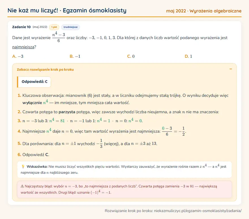The width and height of the screenshot is (249, 219).
Task: Click the 'Najczęstszy błąd' warning text
Action: (x=38, y=186)
